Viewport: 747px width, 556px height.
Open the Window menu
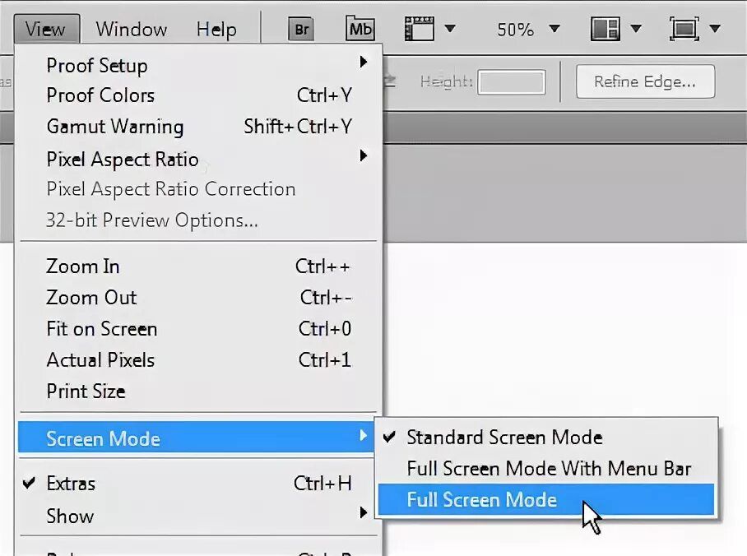(131, 29)
